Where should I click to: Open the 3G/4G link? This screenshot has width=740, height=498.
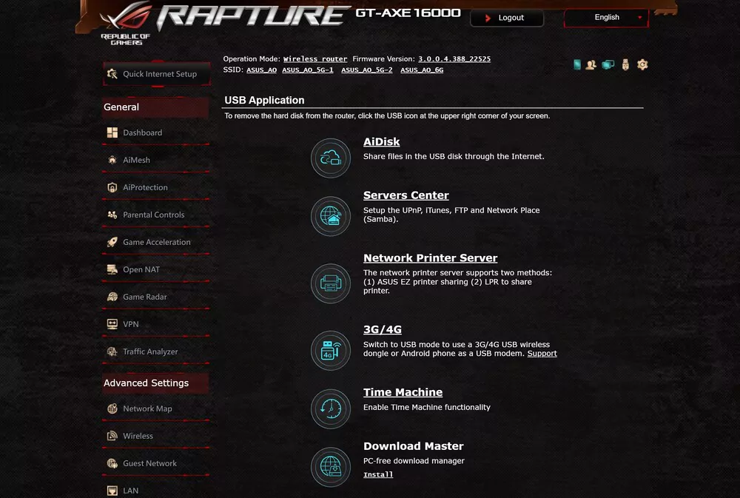click(x=383, y=329)
